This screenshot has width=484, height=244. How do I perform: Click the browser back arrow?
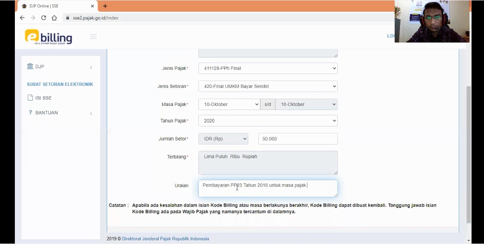pos(22,18)
